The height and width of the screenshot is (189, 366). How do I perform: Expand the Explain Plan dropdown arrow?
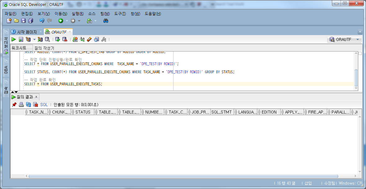[34, 39]
